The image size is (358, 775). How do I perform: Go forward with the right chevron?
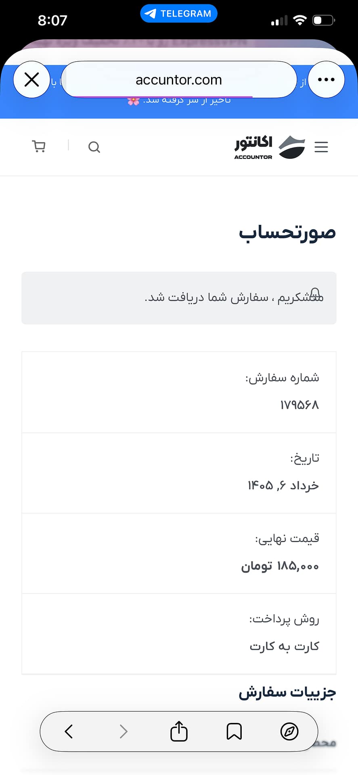pos(124,731)
